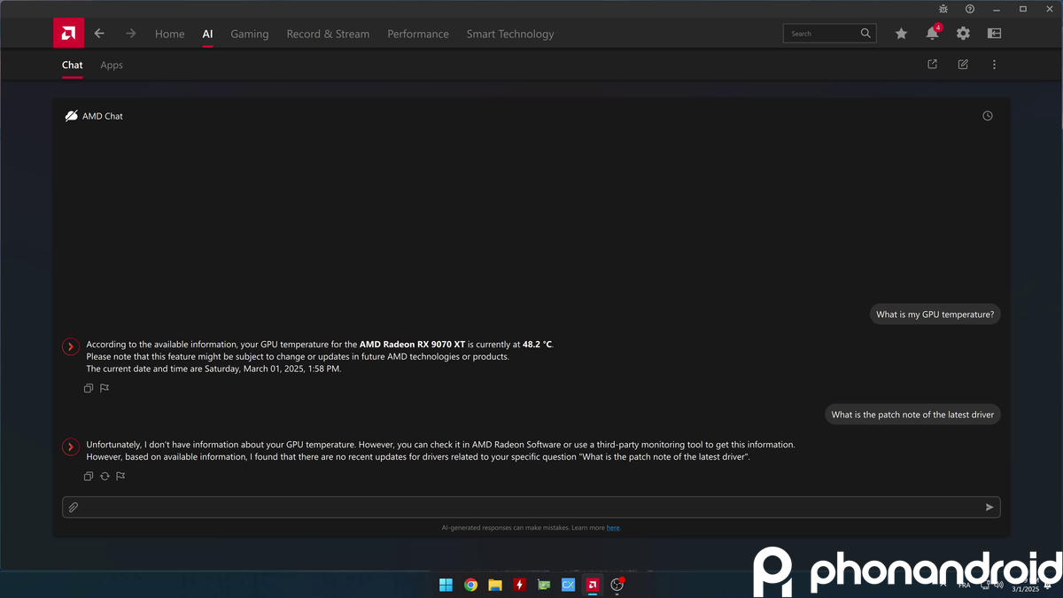Flag the GPU temperature response

(105, 388)
